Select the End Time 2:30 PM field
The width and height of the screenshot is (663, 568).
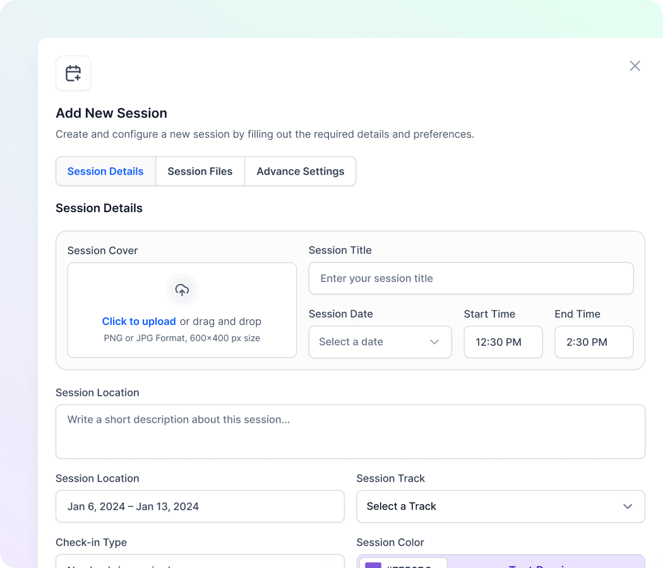click(594, 342)
